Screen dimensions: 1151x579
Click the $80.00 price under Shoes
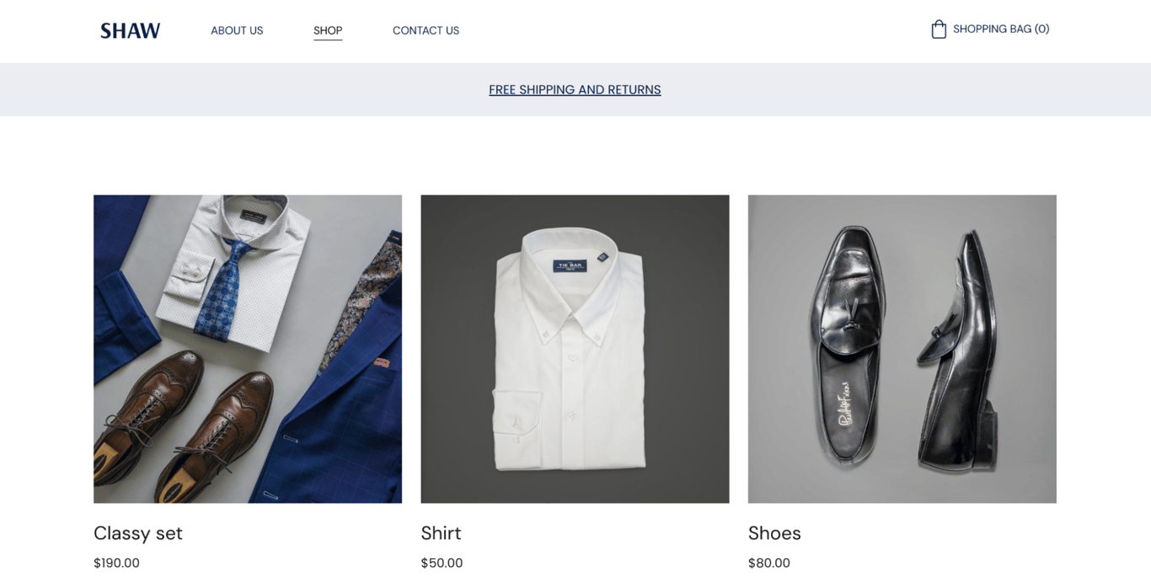769,562
